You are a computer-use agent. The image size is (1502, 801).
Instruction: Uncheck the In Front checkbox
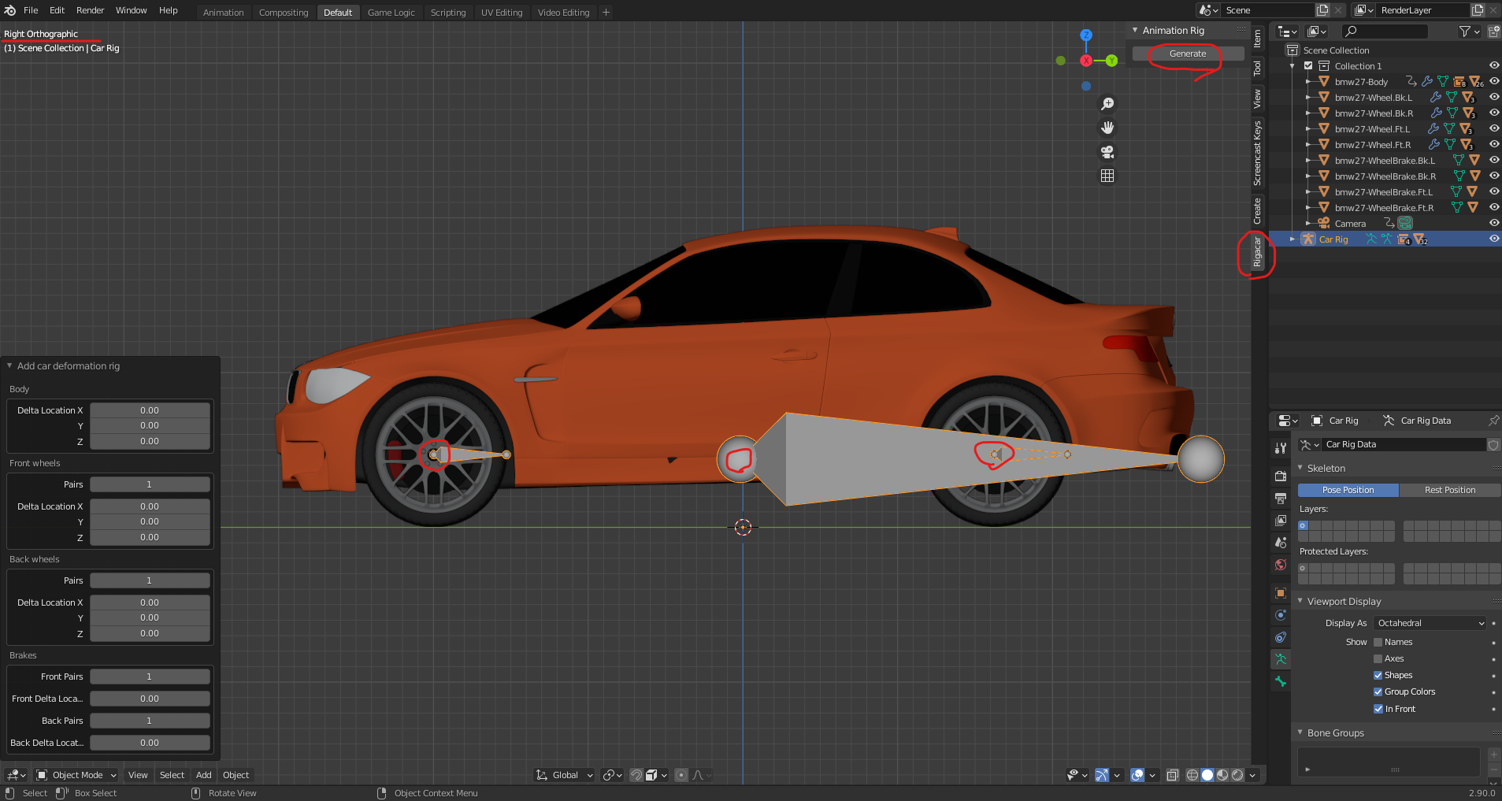[x=1378, y=709]
